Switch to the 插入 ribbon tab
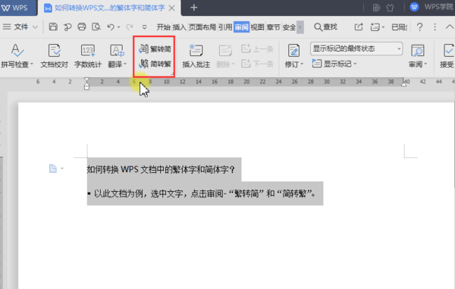Screen dimensions: 455x289 (179, 27)
